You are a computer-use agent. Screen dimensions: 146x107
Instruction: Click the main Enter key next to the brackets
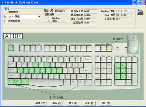86,70
